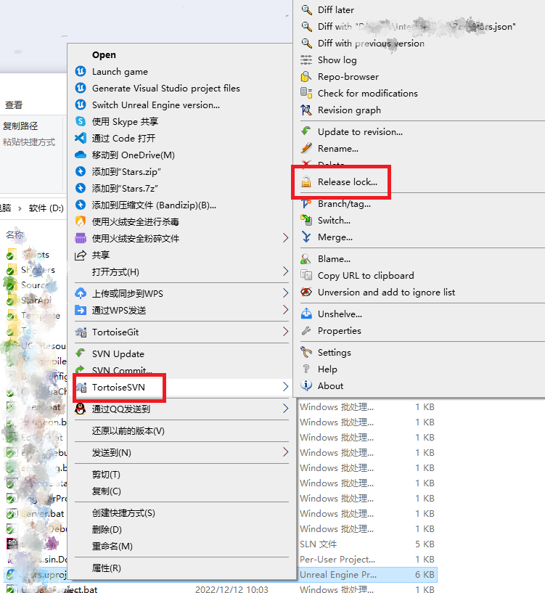Expand the 发送到(N) submenu arrow
The height and width of the screenshot is (593, 545).
point(285,453)
